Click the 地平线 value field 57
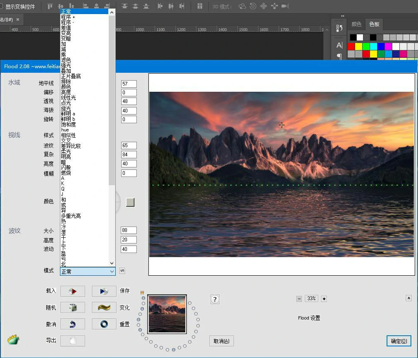The height and width of the screenshot is (358, 418). [129, 84]
